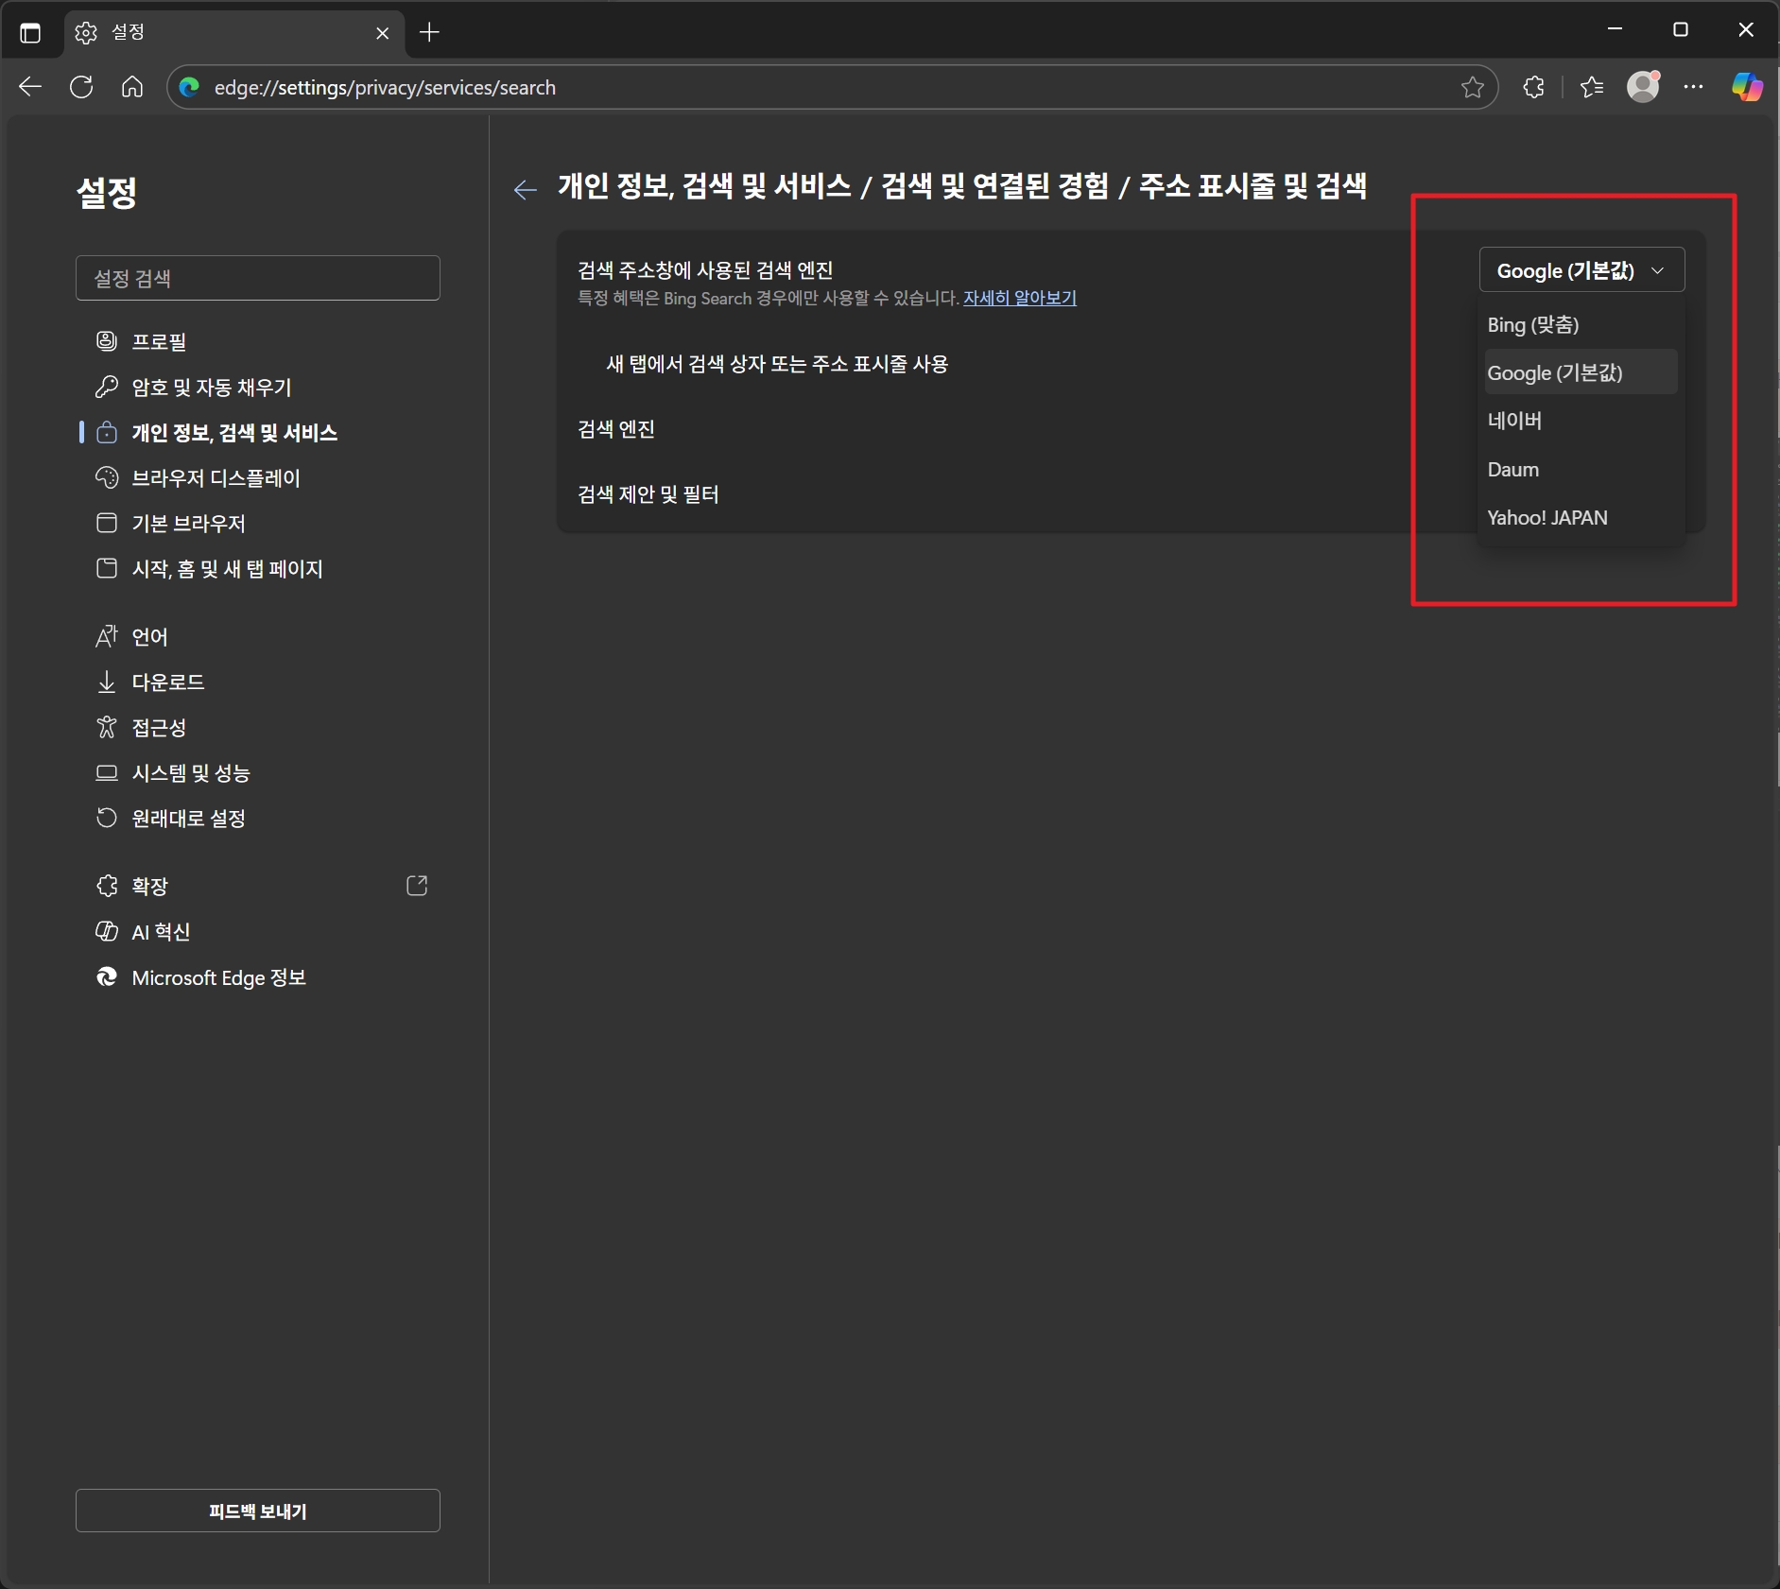1780x1589 pixels.
Task: Open the extensions puzzle icon
Action: tap(1533, 87)
